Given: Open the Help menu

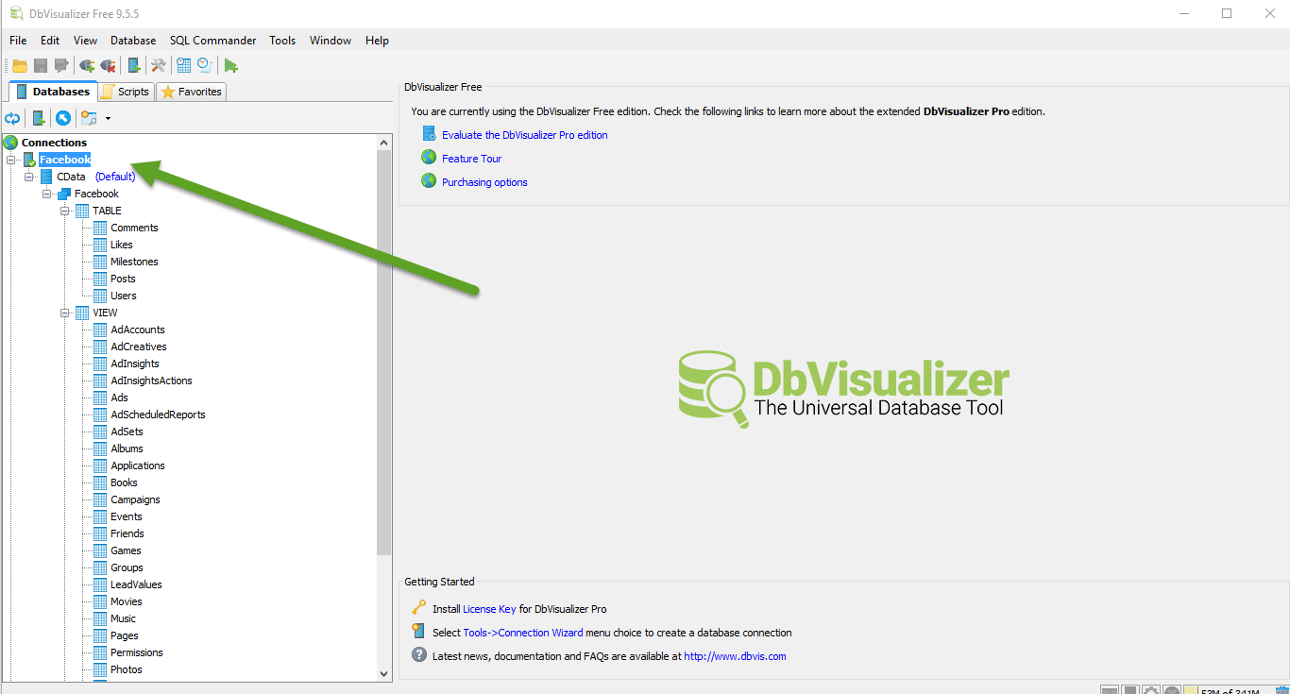Looking at the screenshot, I should (x=378, y=41).
